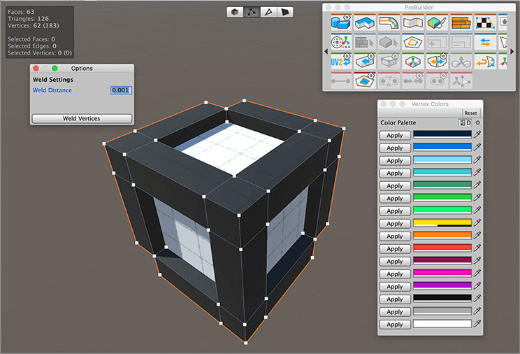The image size is (520, 354).
Task: Open New Shape options gear
Action: [347, 17]
